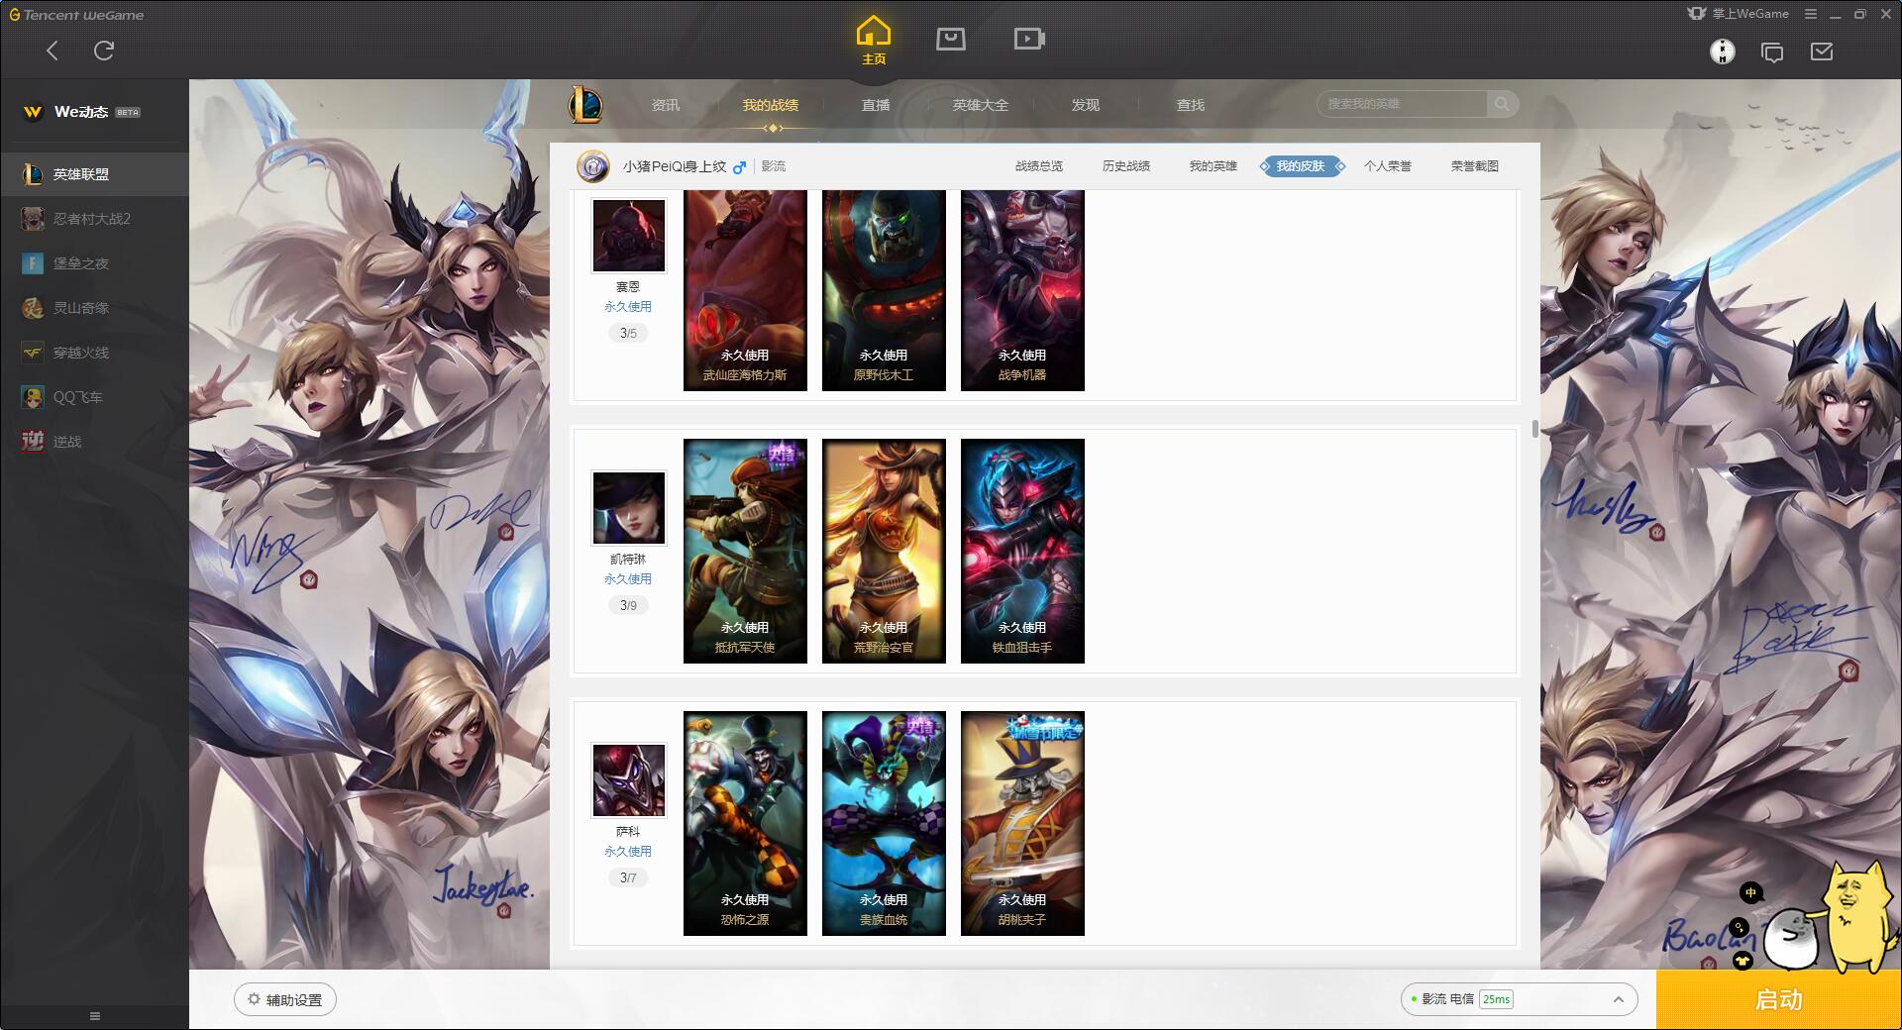Select 英雄联盟 in the sidebar
1902x1030 pixels.
(94, 174)
